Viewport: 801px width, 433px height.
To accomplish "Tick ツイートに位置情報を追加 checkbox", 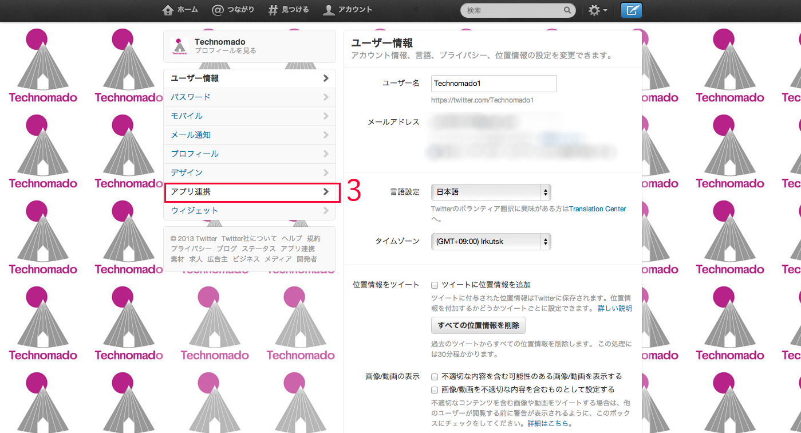I will point(435,285).
